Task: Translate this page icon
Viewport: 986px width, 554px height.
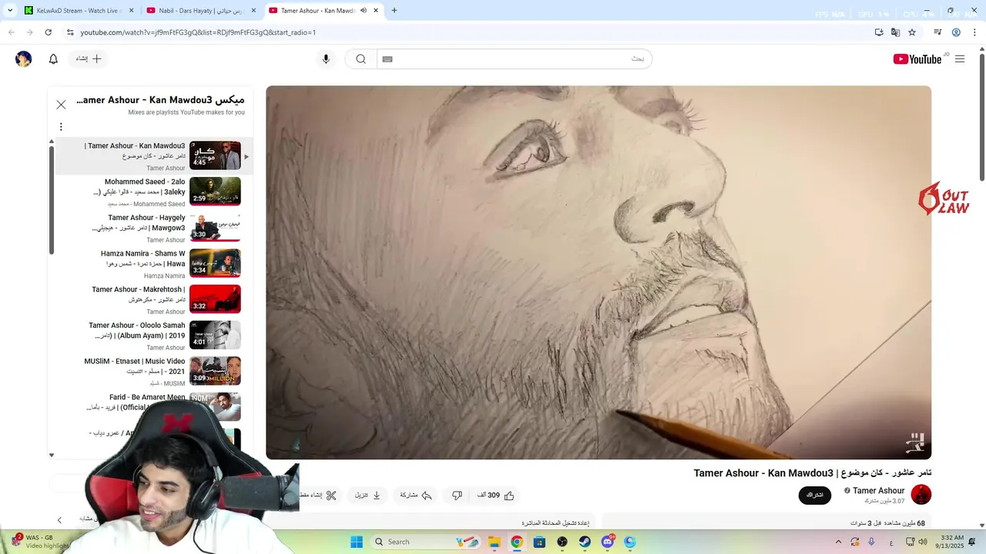Action: [895, 32]
